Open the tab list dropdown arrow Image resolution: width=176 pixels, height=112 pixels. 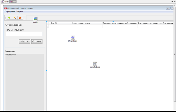tap(172, 2)
